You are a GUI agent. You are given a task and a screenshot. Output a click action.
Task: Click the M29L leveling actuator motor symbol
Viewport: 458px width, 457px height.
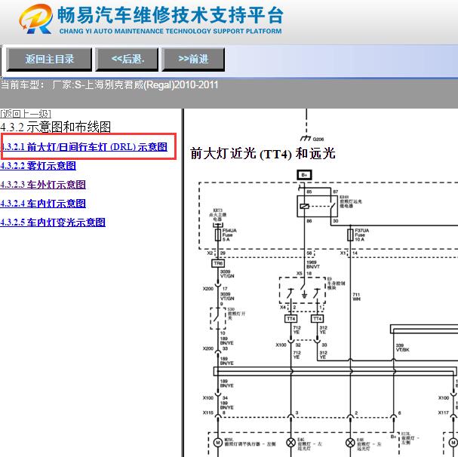coord(217,443)
